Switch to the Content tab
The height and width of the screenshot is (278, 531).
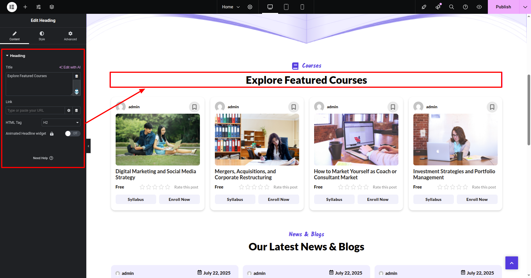pos(14,36)
